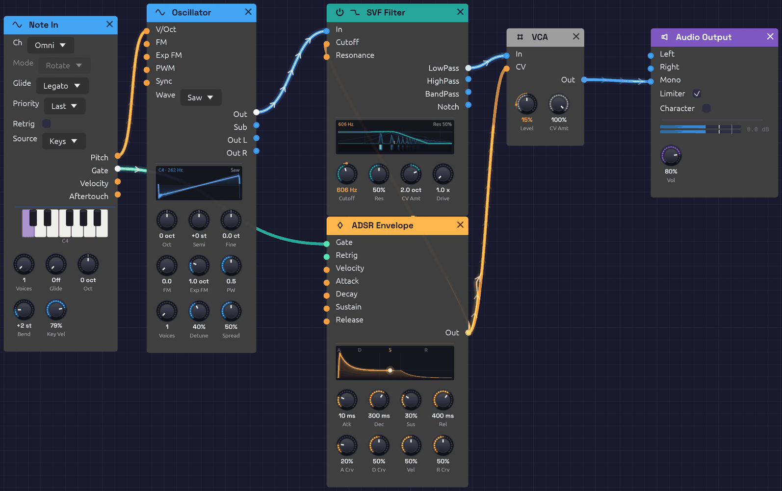Viewport: 782px width, 491px height.
Task: Open the Wave Saw dropdown
Action: click(x=201, y=98)
